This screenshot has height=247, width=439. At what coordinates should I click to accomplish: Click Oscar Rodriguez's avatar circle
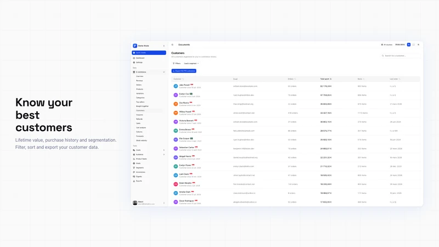click(176, 202)
